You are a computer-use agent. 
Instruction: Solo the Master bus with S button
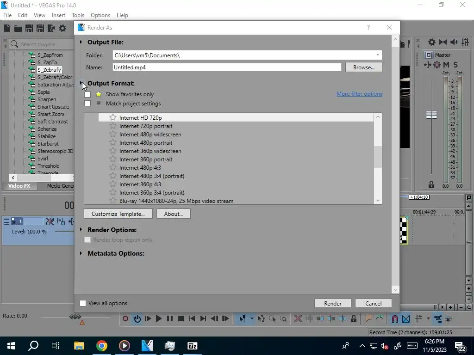455,65
